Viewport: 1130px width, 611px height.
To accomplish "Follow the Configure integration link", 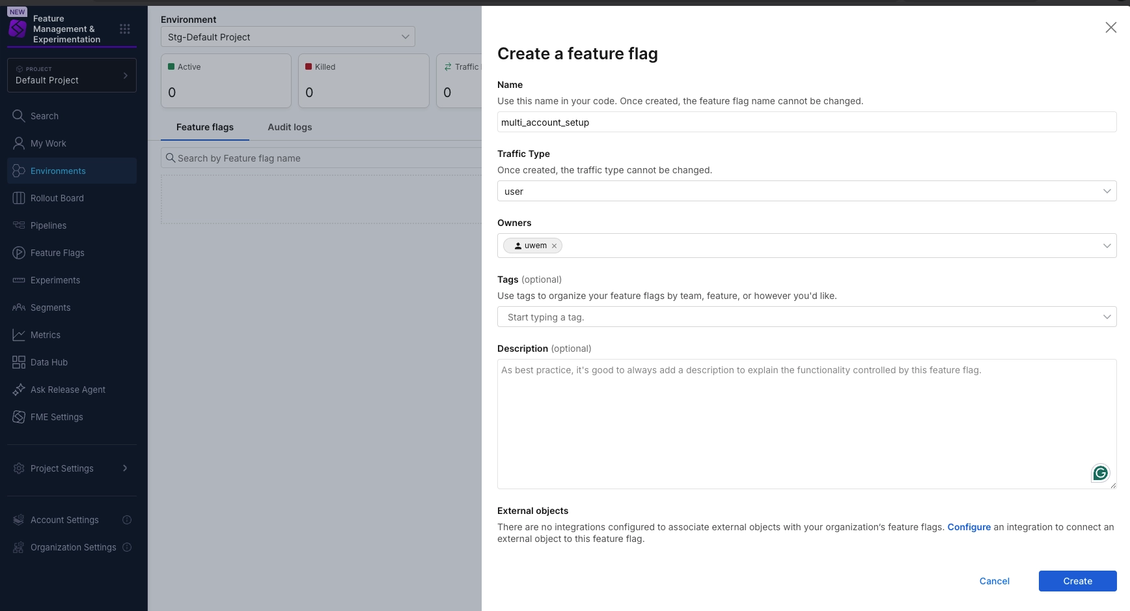I will 969,527.
